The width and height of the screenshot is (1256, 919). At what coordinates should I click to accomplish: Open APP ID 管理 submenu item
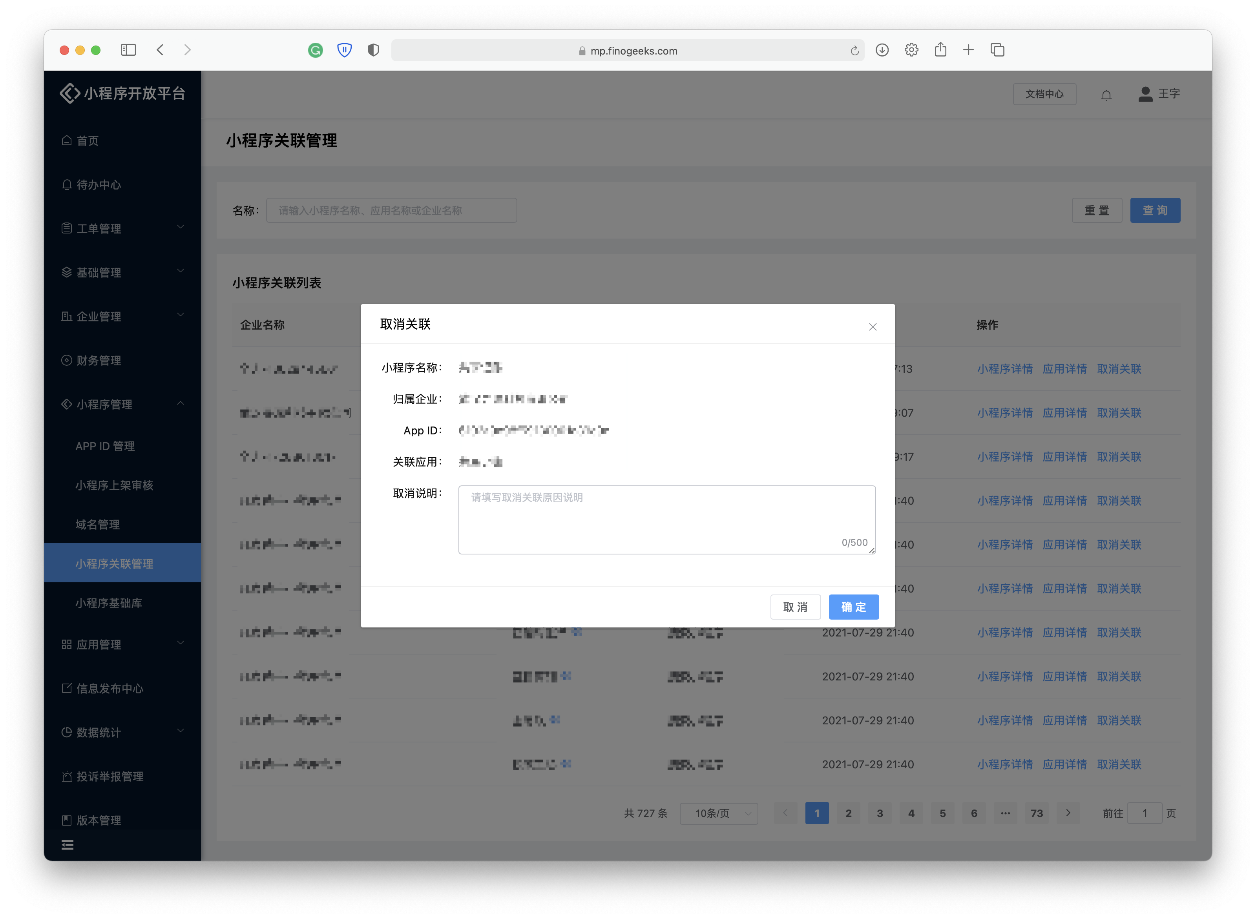pos(122,446)
